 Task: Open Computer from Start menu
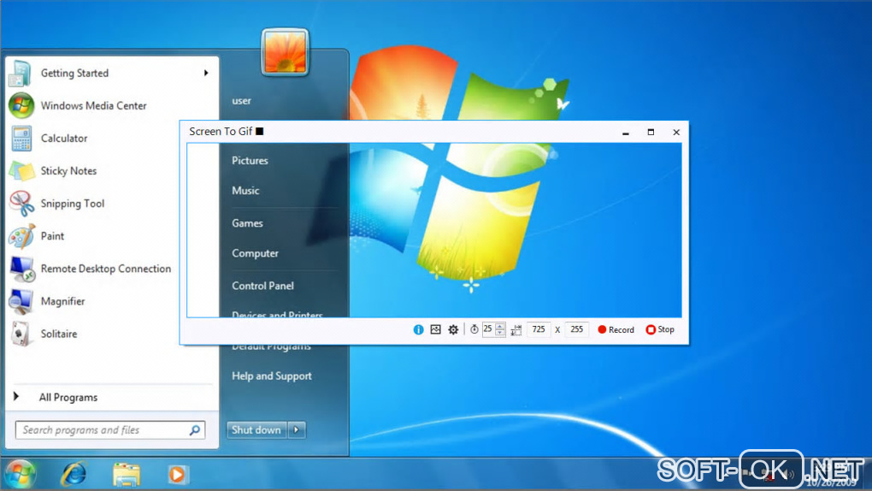tap(255, 253)
